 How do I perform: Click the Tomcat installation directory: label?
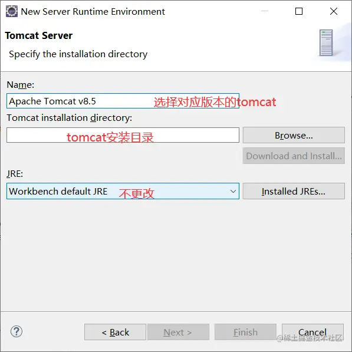70,118
